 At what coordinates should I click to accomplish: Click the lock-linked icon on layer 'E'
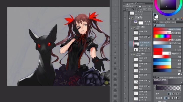pos(149,37)
